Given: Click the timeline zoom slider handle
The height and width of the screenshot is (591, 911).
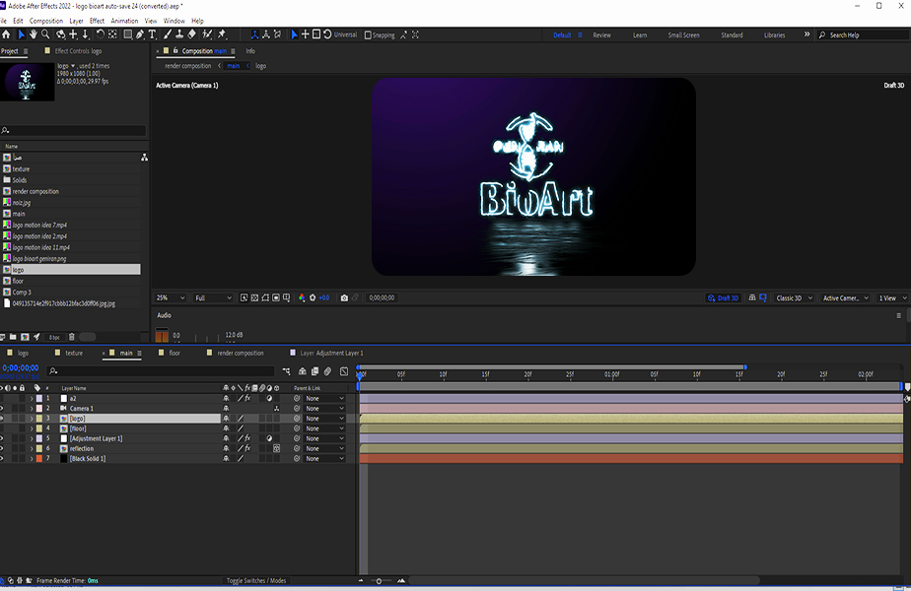Looking at the screenshot, I should [x=379, y=580].
